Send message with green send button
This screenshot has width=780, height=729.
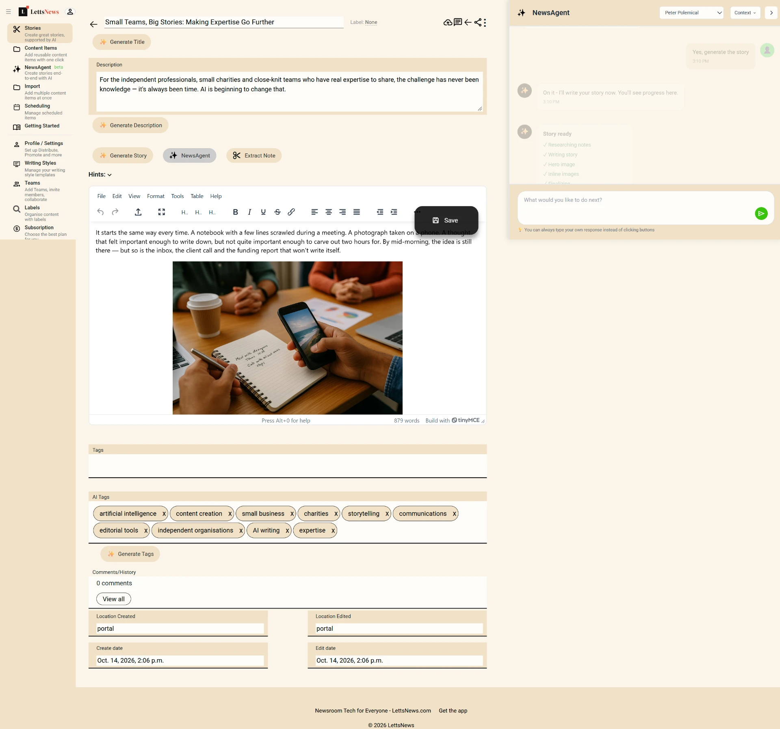[761, 214]
